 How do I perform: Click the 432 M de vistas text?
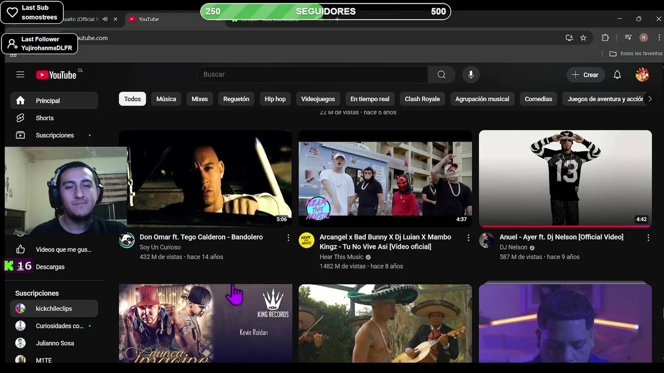click(160, 257)
